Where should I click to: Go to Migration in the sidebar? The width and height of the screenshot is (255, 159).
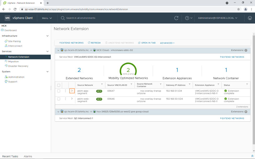coord(13,61)
